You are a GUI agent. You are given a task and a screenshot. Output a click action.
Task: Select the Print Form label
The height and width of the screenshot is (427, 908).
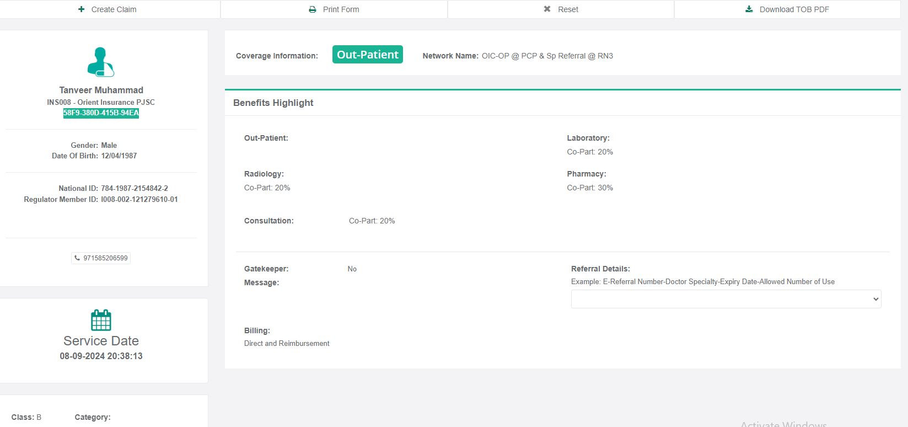pos(341,9)
